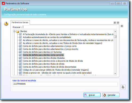Click text icon beside 'títulos de dívida descontadas'
132x103 pixels.
20,67
